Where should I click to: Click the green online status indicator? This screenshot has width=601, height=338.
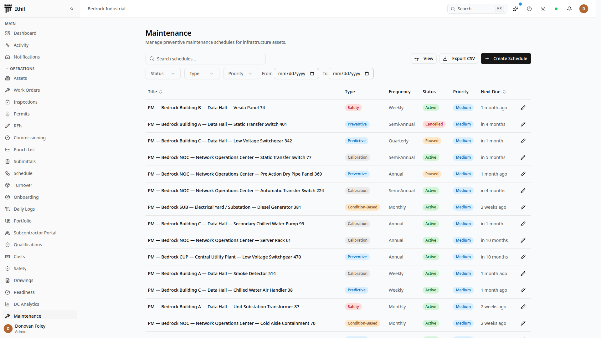point(556,9)
